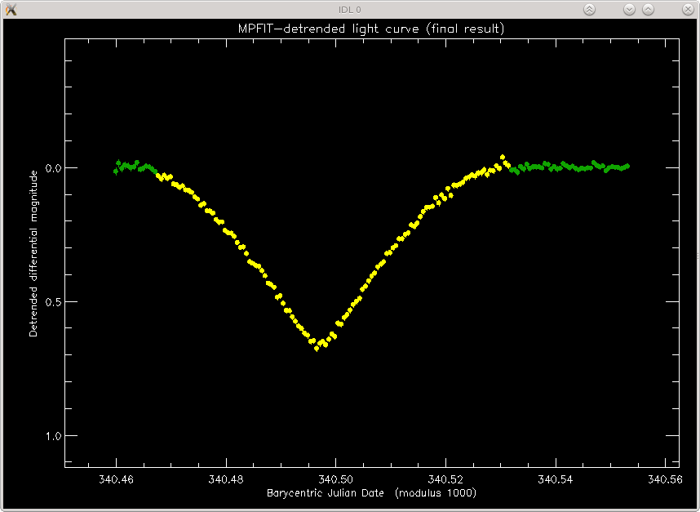Click the 0.5 y-axis tick label
This screenshot has height=512, width=700.
pyautogui.click(x=53, y=301)
